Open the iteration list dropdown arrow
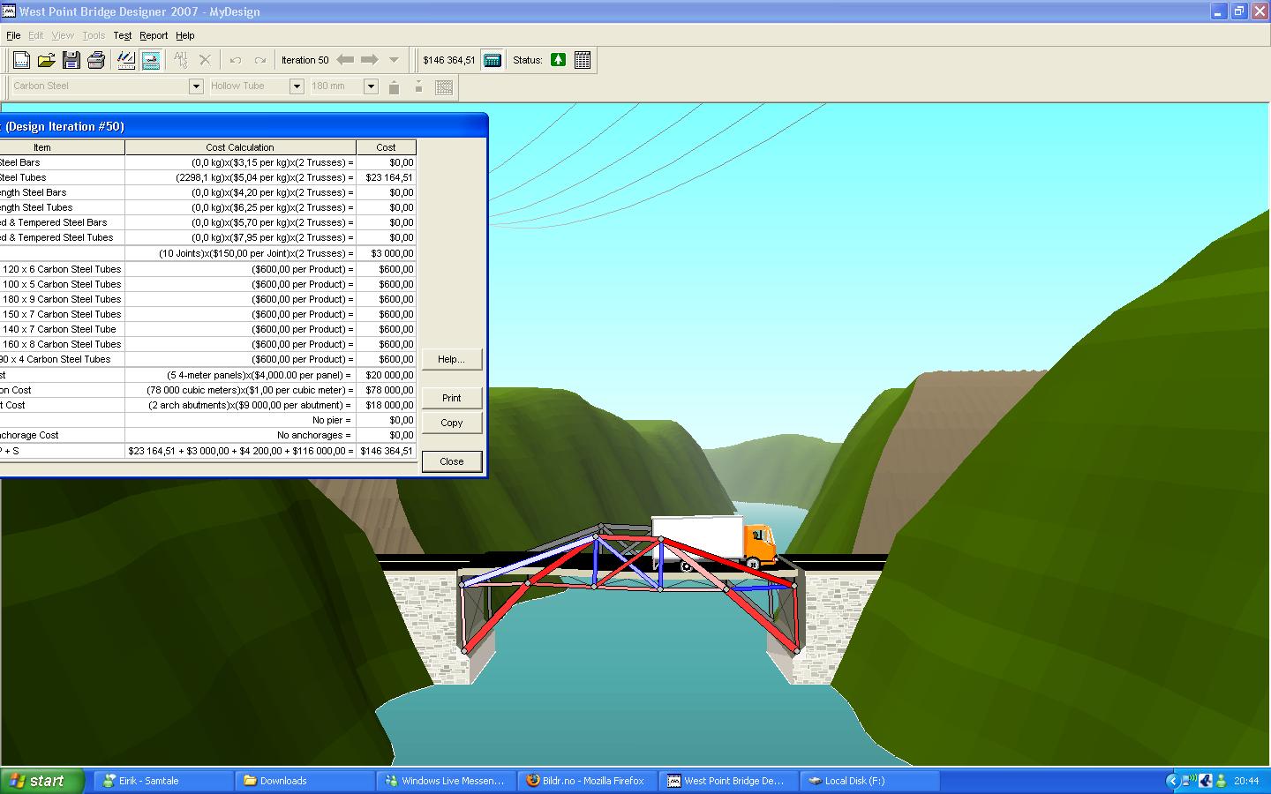 [395, 60]
